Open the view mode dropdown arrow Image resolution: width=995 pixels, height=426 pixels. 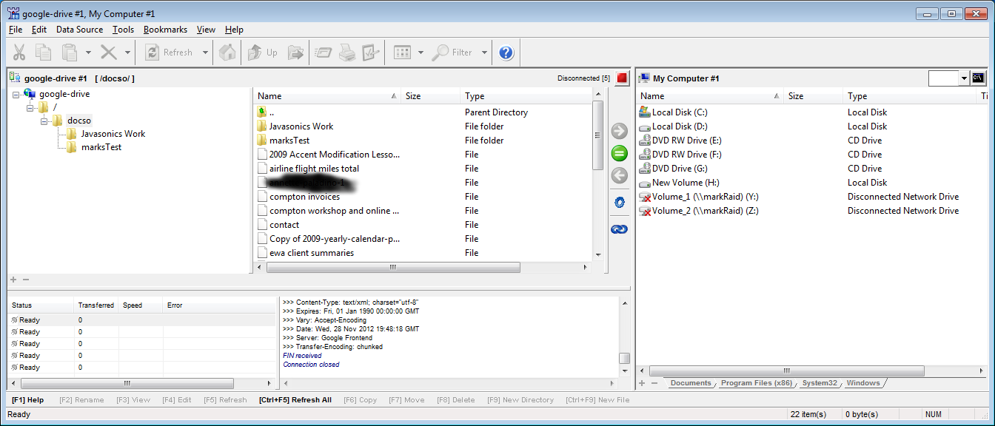tap(421, 53)
